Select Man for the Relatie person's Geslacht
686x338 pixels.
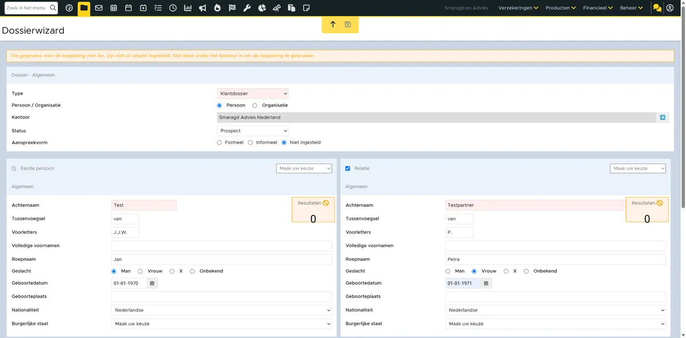coord(448,271)
